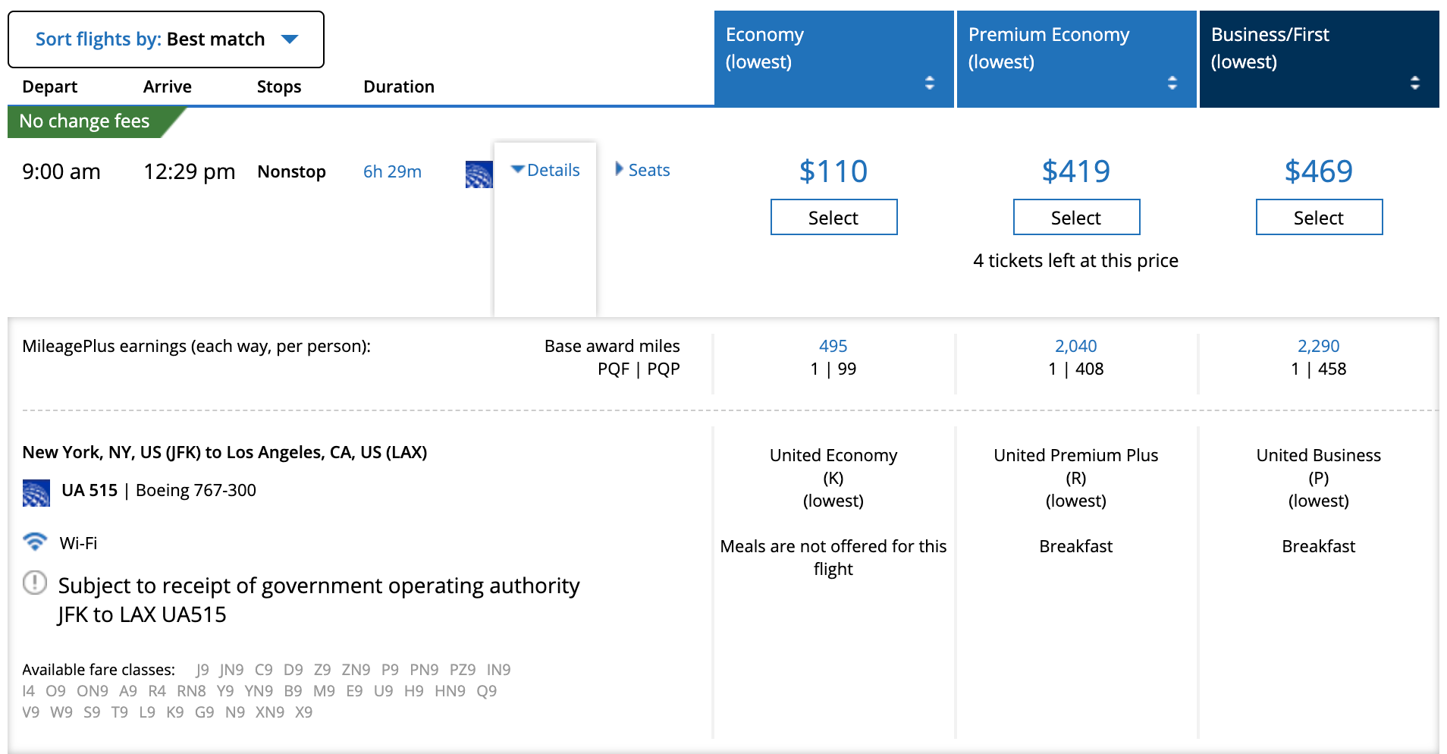The image size is (1447, 754).
Task: Open the 2,040 base award miles link
Action: (x=1076, y=346)
